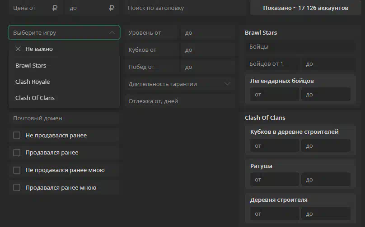365x227 pixels.
Task: Click 'до' field under 'Ратуша'
Action: [x=326, y=179]
